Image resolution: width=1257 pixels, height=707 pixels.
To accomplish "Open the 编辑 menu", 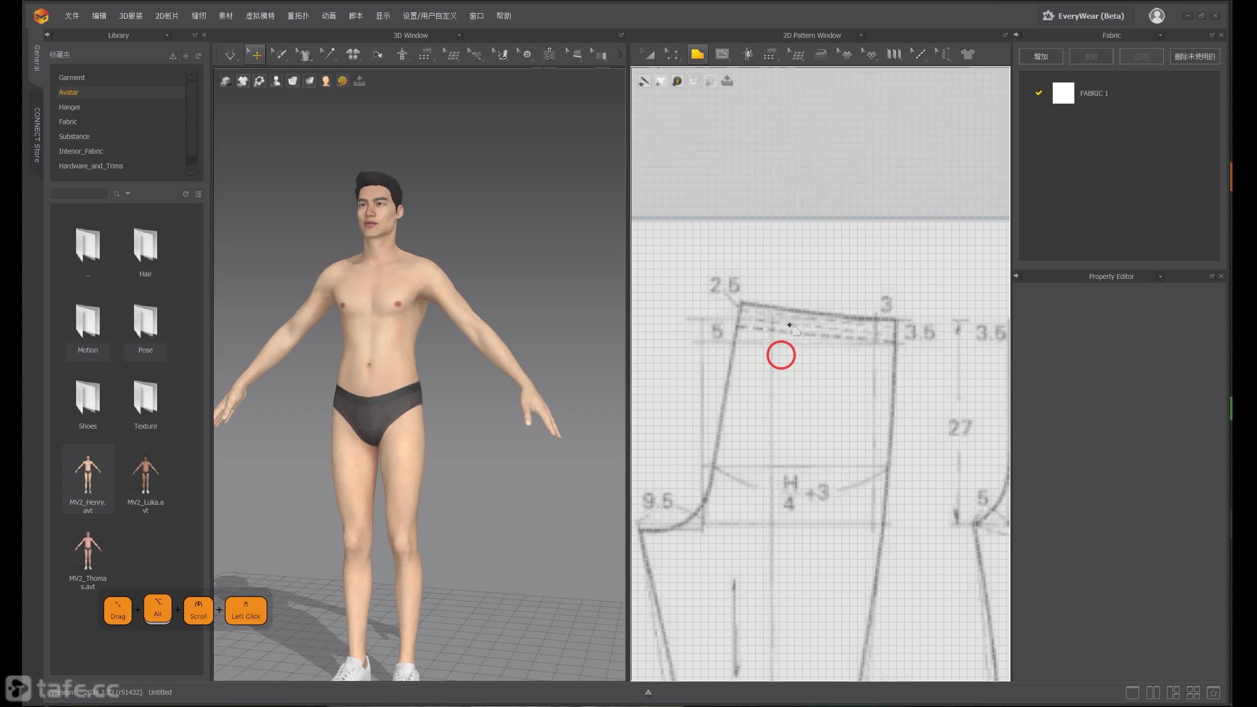I will coord(99,16).
